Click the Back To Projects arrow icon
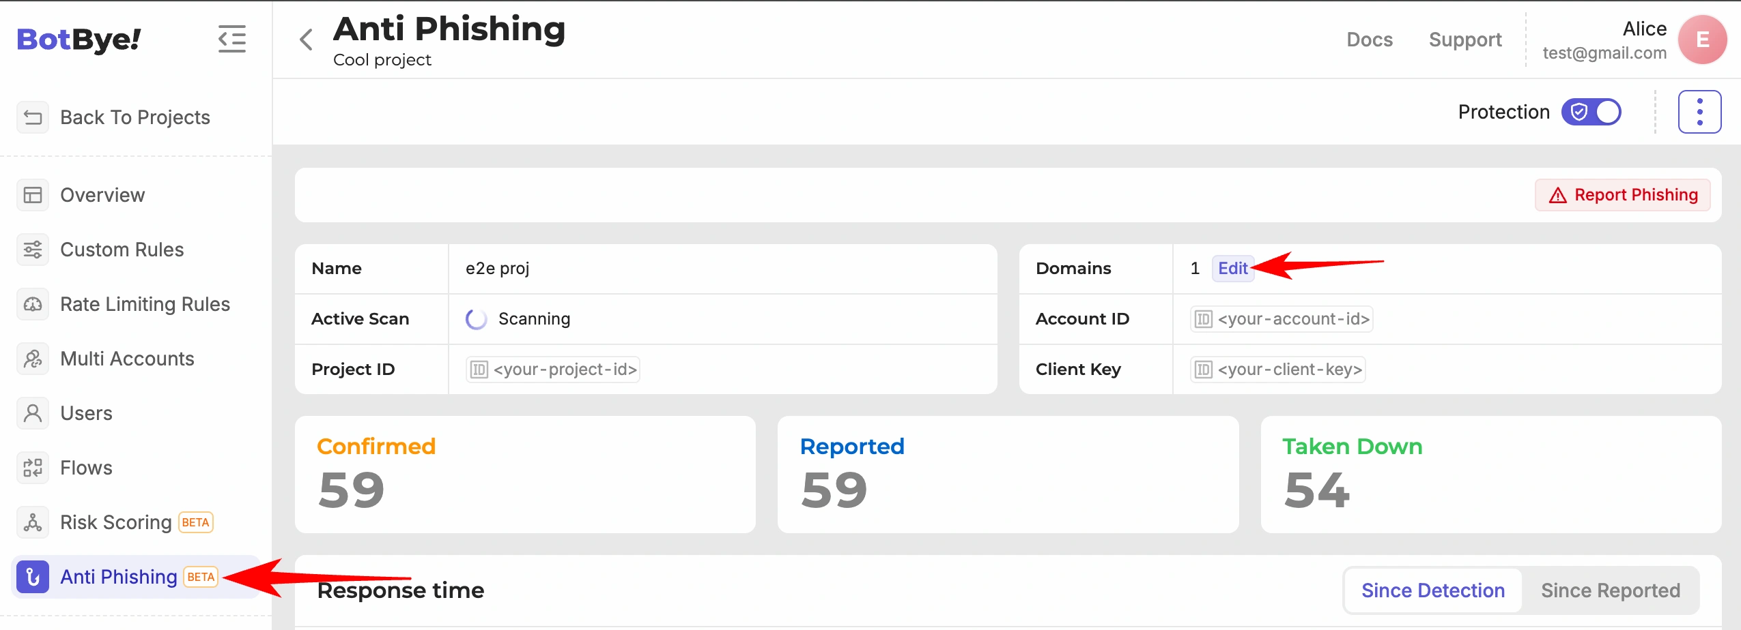 33,117
